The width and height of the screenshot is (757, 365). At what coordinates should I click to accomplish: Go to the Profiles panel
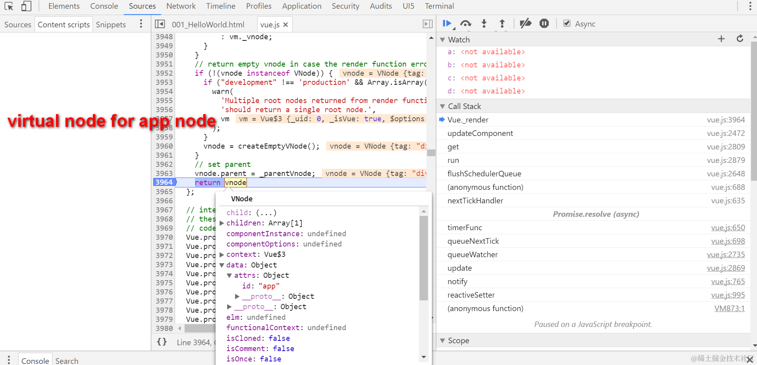[259, 6]
